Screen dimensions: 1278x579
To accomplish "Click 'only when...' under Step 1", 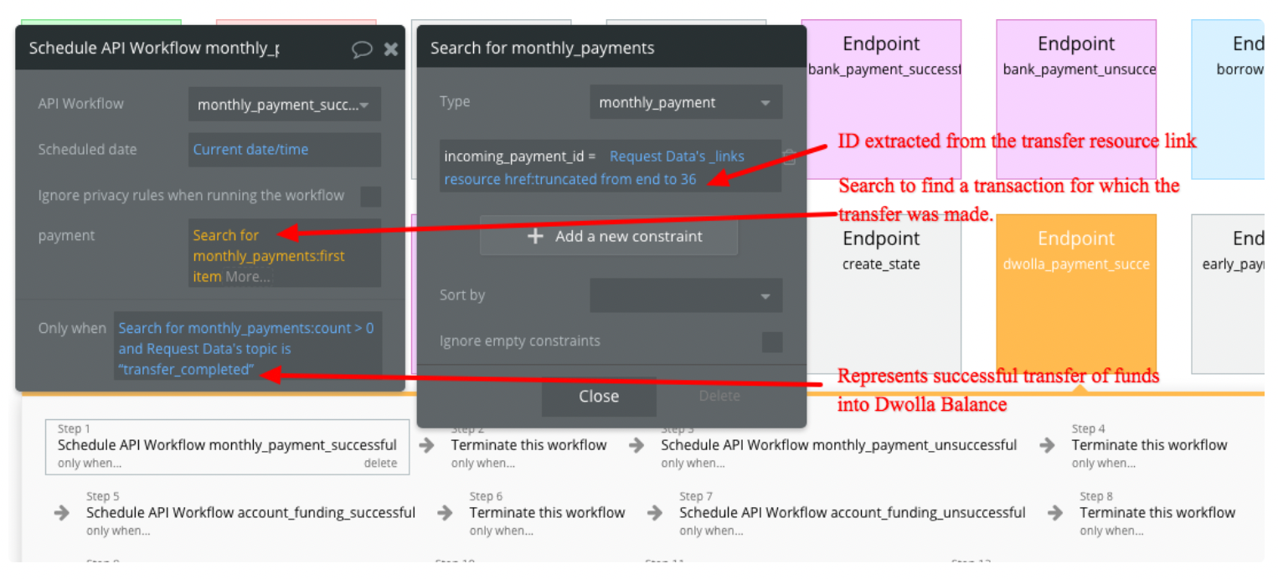I will coord(90,463).
